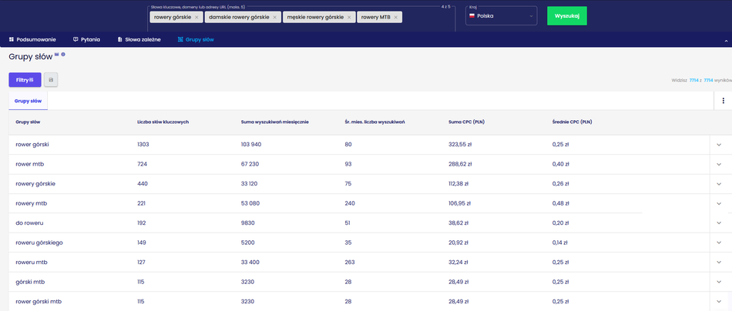Click inside the keywords input field
The height and width of the screenshot is (311, 732).
tap(428, 17)
